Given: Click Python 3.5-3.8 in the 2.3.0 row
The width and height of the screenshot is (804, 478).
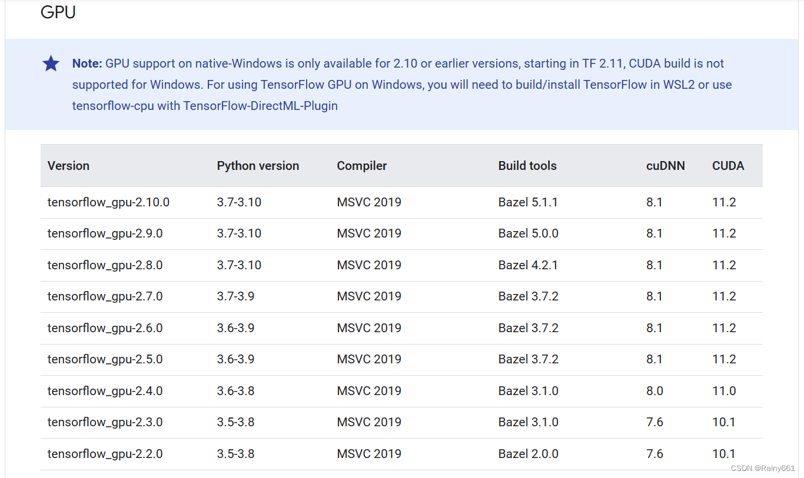Looking at the screenshot, I should click(x=235, y=422).
